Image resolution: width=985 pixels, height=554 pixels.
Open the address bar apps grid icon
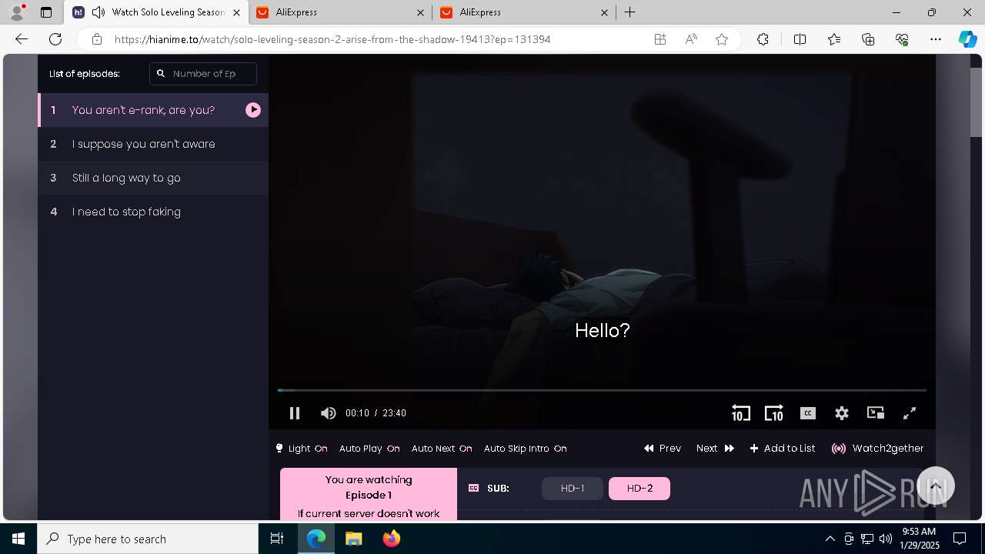tap(660, 39)
